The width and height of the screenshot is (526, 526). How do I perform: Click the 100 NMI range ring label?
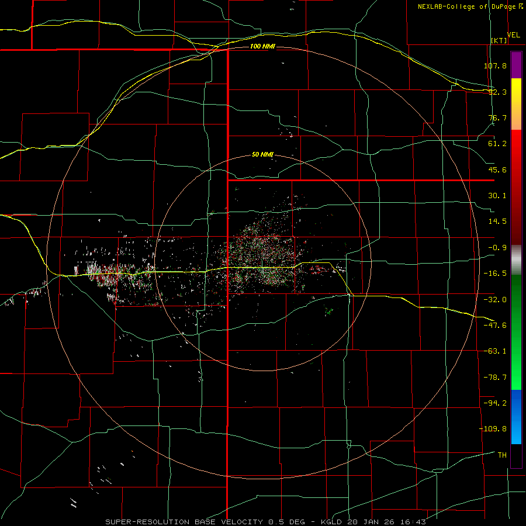point(262,46)
